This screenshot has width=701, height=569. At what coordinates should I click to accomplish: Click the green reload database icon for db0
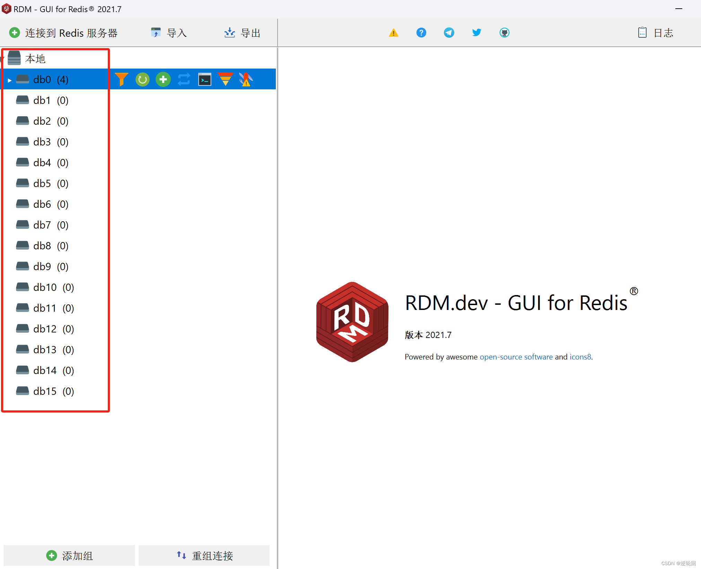click(142, 79)
